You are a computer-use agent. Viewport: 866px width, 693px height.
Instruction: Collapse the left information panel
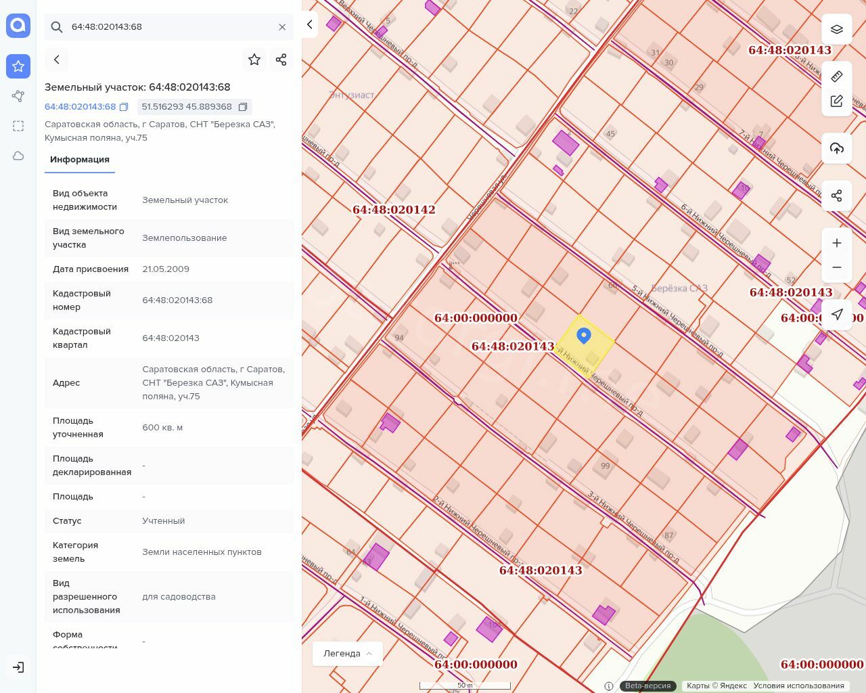pos(309,24)
